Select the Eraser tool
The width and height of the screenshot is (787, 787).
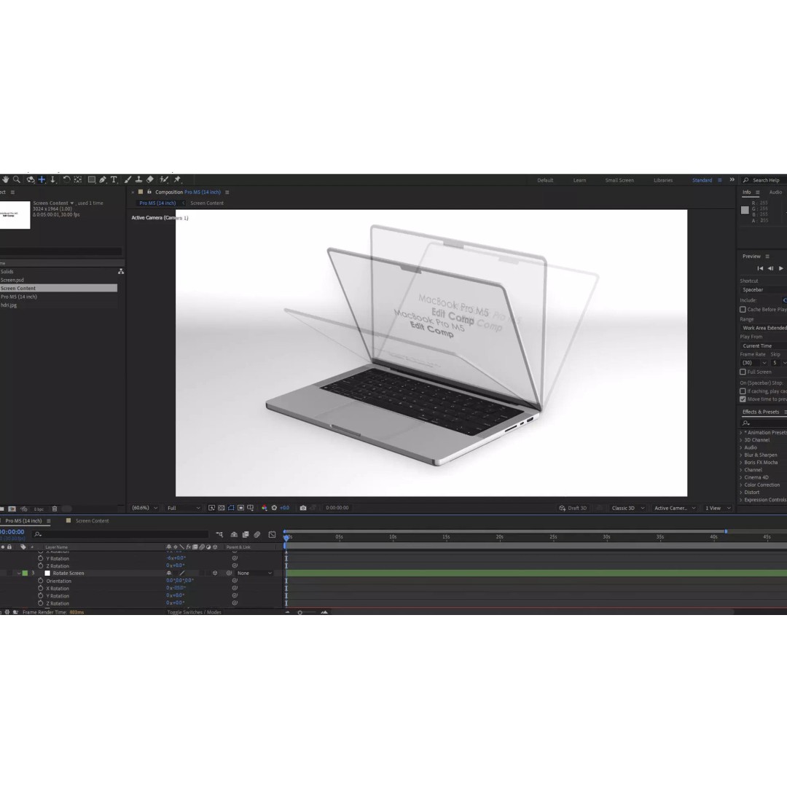[150, 180]
